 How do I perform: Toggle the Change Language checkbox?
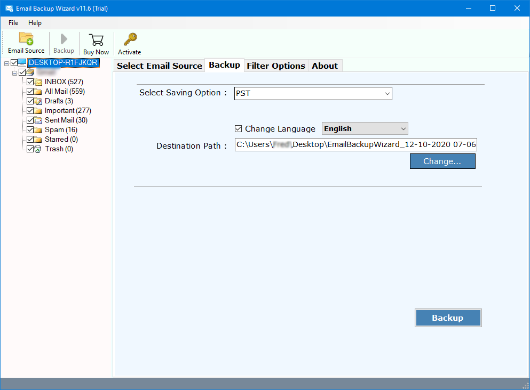tap(238, 128)
